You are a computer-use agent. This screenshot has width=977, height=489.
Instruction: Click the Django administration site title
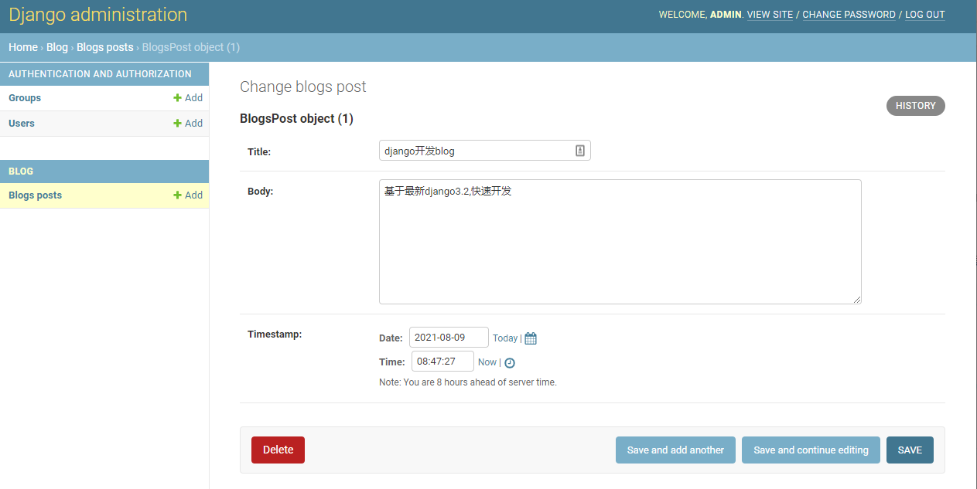[98, 15]
